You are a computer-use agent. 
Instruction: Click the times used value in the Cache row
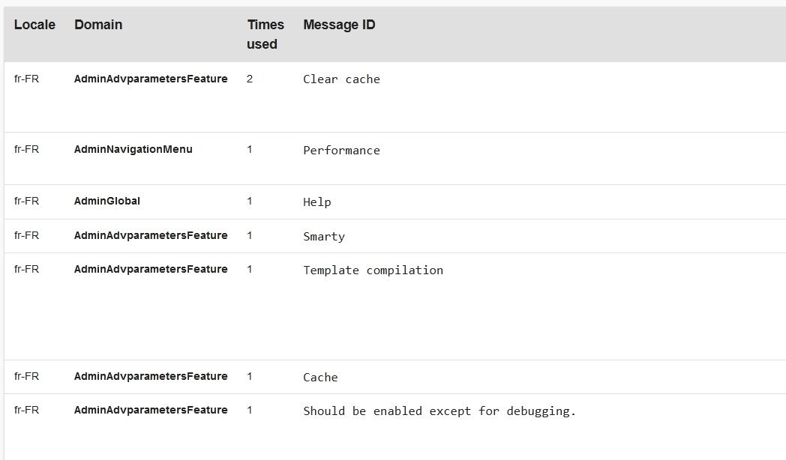pyautogui.click(x=250, y=376)
